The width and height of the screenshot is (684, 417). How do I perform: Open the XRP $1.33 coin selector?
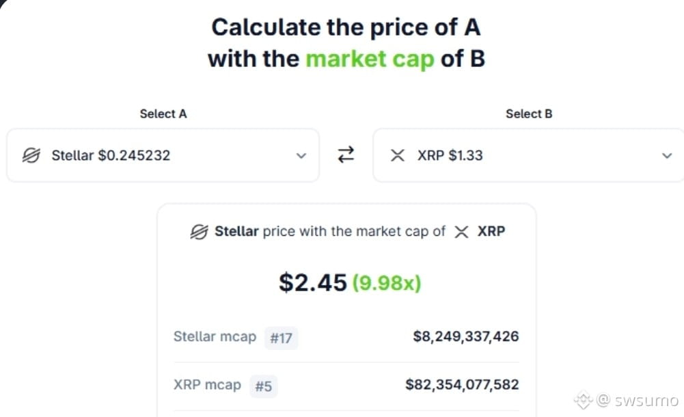528,155
